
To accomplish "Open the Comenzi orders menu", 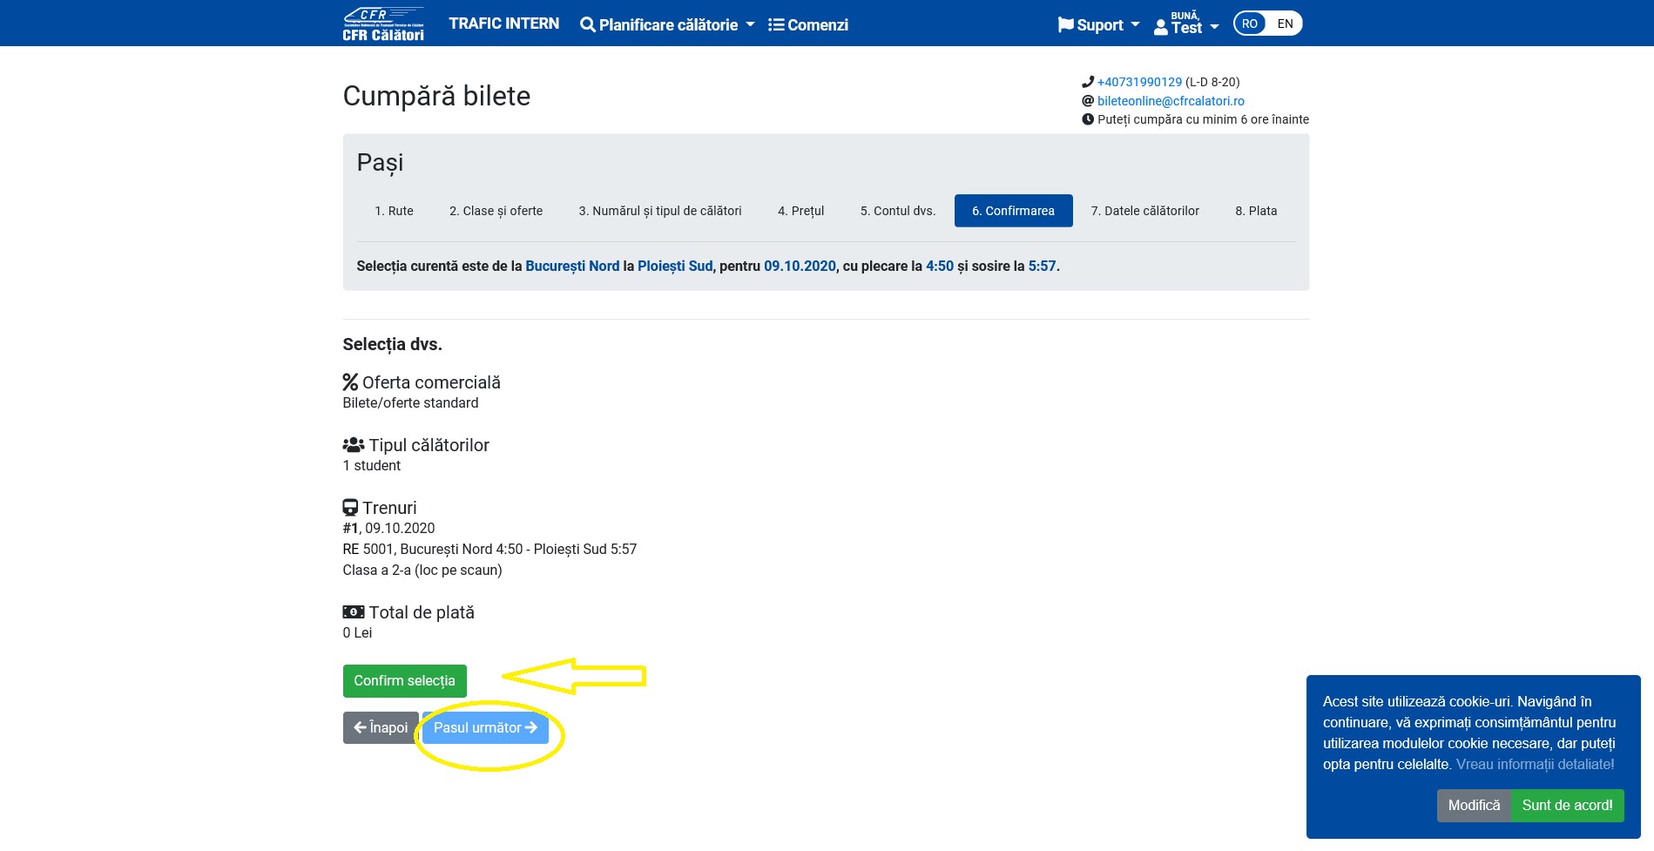I will pyautogui.click(x=808, y=25).
